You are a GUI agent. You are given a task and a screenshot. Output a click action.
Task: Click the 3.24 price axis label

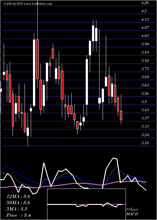tap(145, 135)
